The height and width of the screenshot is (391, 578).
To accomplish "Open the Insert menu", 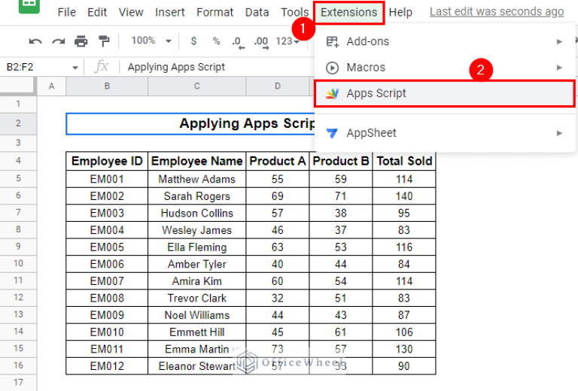I will (x=170, y=13).
